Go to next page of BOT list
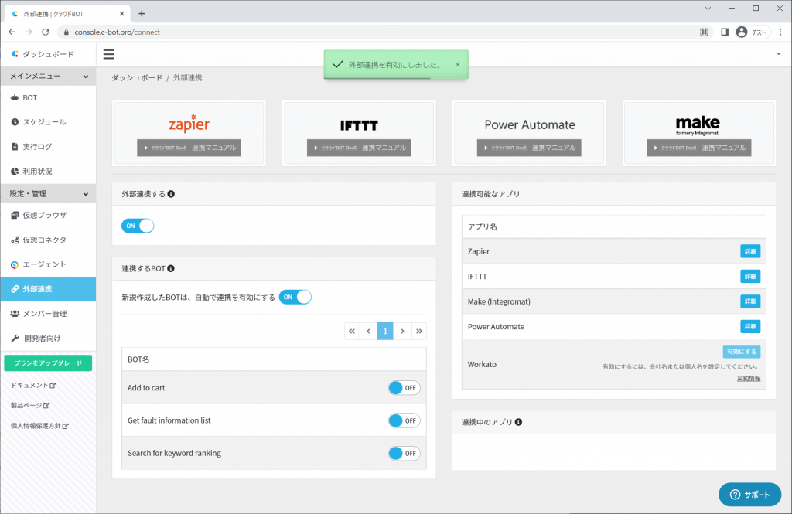Screen dimensions: 792x514 click(402, 332)
